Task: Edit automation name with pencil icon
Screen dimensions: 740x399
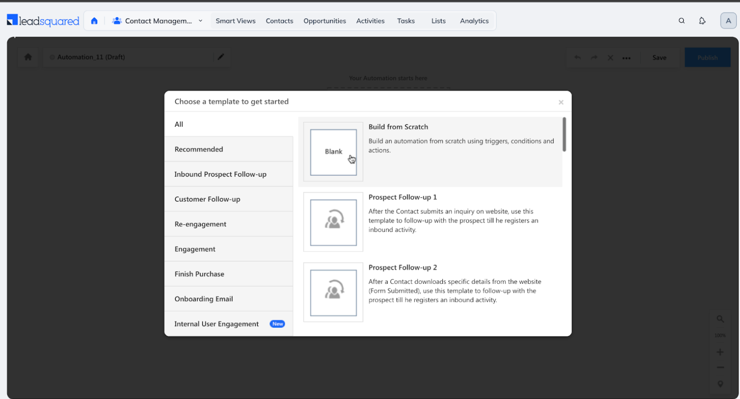Action: 221,57
